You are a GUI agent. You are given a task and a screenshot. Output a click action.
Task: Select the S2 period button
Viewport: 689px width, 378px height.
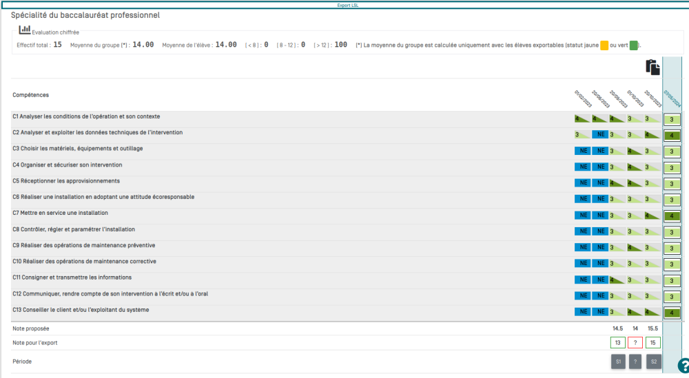(653, 361)
